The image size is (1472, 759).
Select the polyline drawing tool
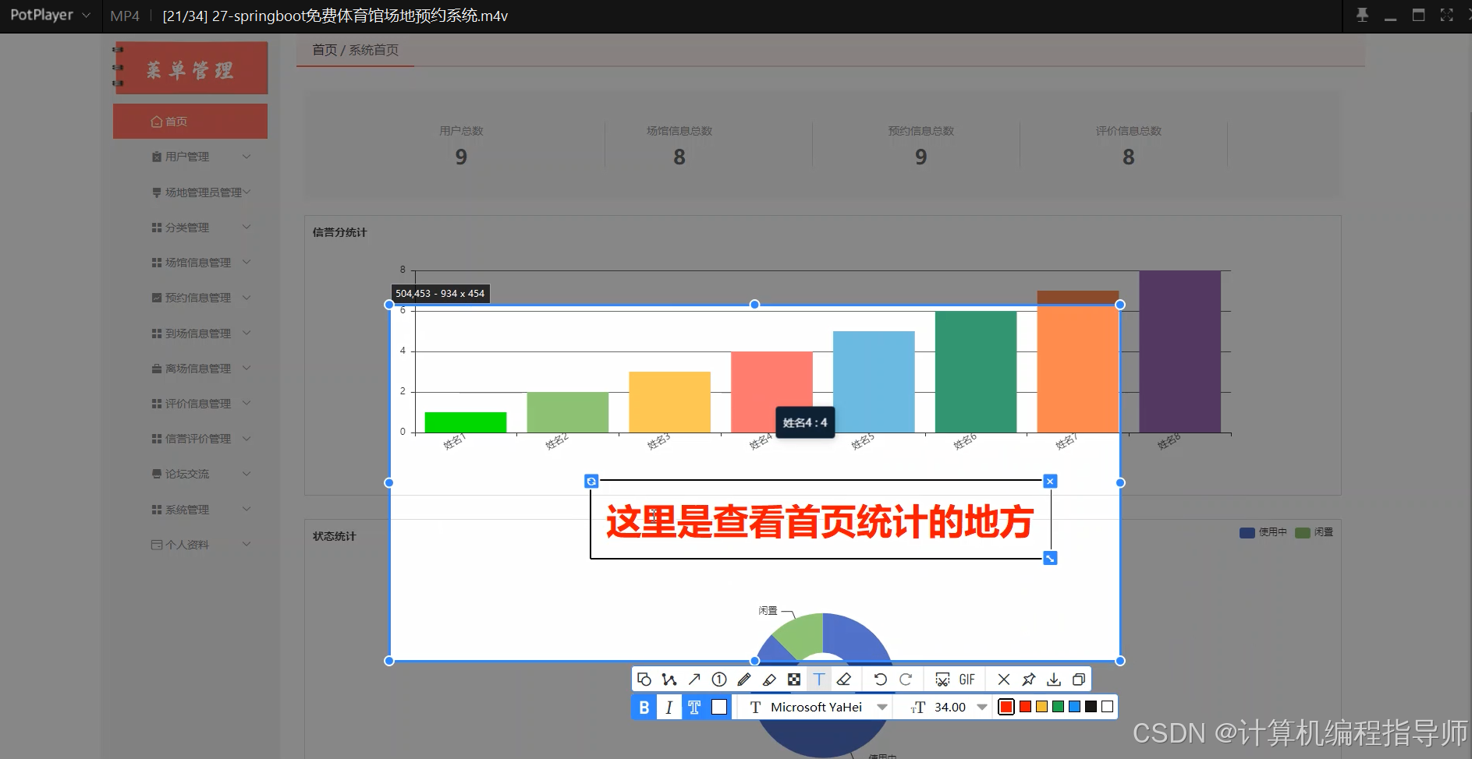[669, 680]
